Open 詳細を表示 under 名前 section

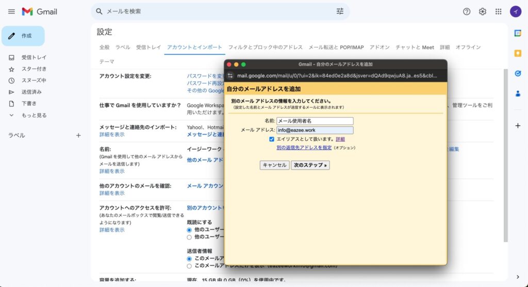click(x=112, y=171)
